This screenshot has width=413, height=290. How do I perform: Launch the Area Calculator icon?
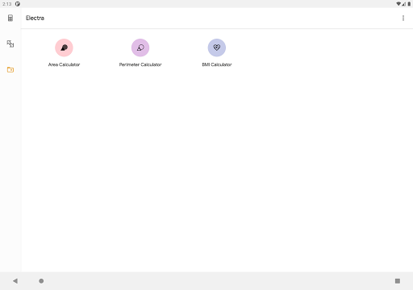(64, 48)
